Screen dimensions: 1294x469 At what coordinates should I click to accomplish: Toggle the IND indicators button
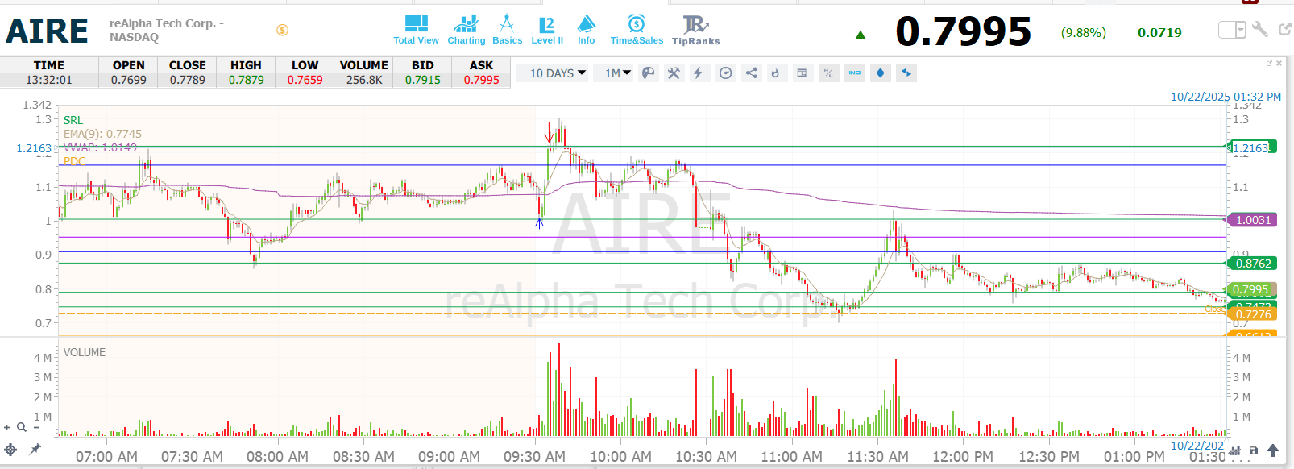[x=855, y=73]
